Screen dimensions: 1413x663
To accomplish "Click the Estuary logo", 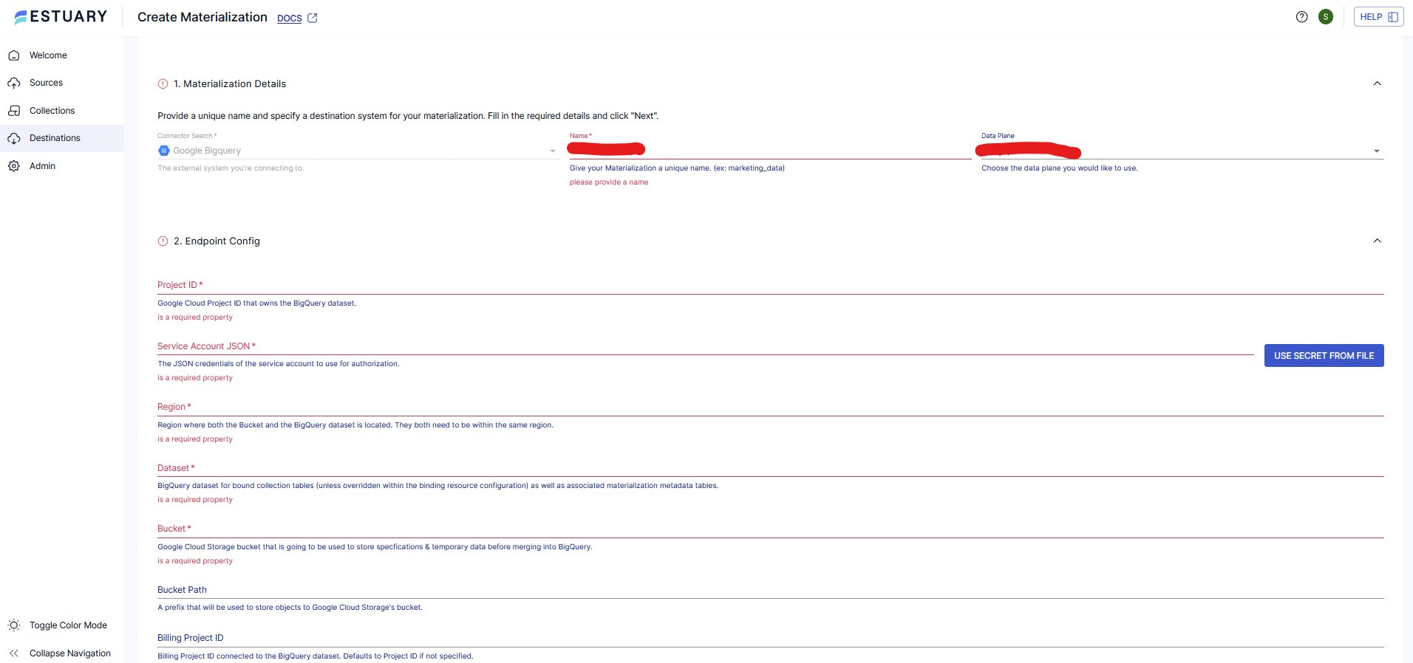I will pos(61,17).
